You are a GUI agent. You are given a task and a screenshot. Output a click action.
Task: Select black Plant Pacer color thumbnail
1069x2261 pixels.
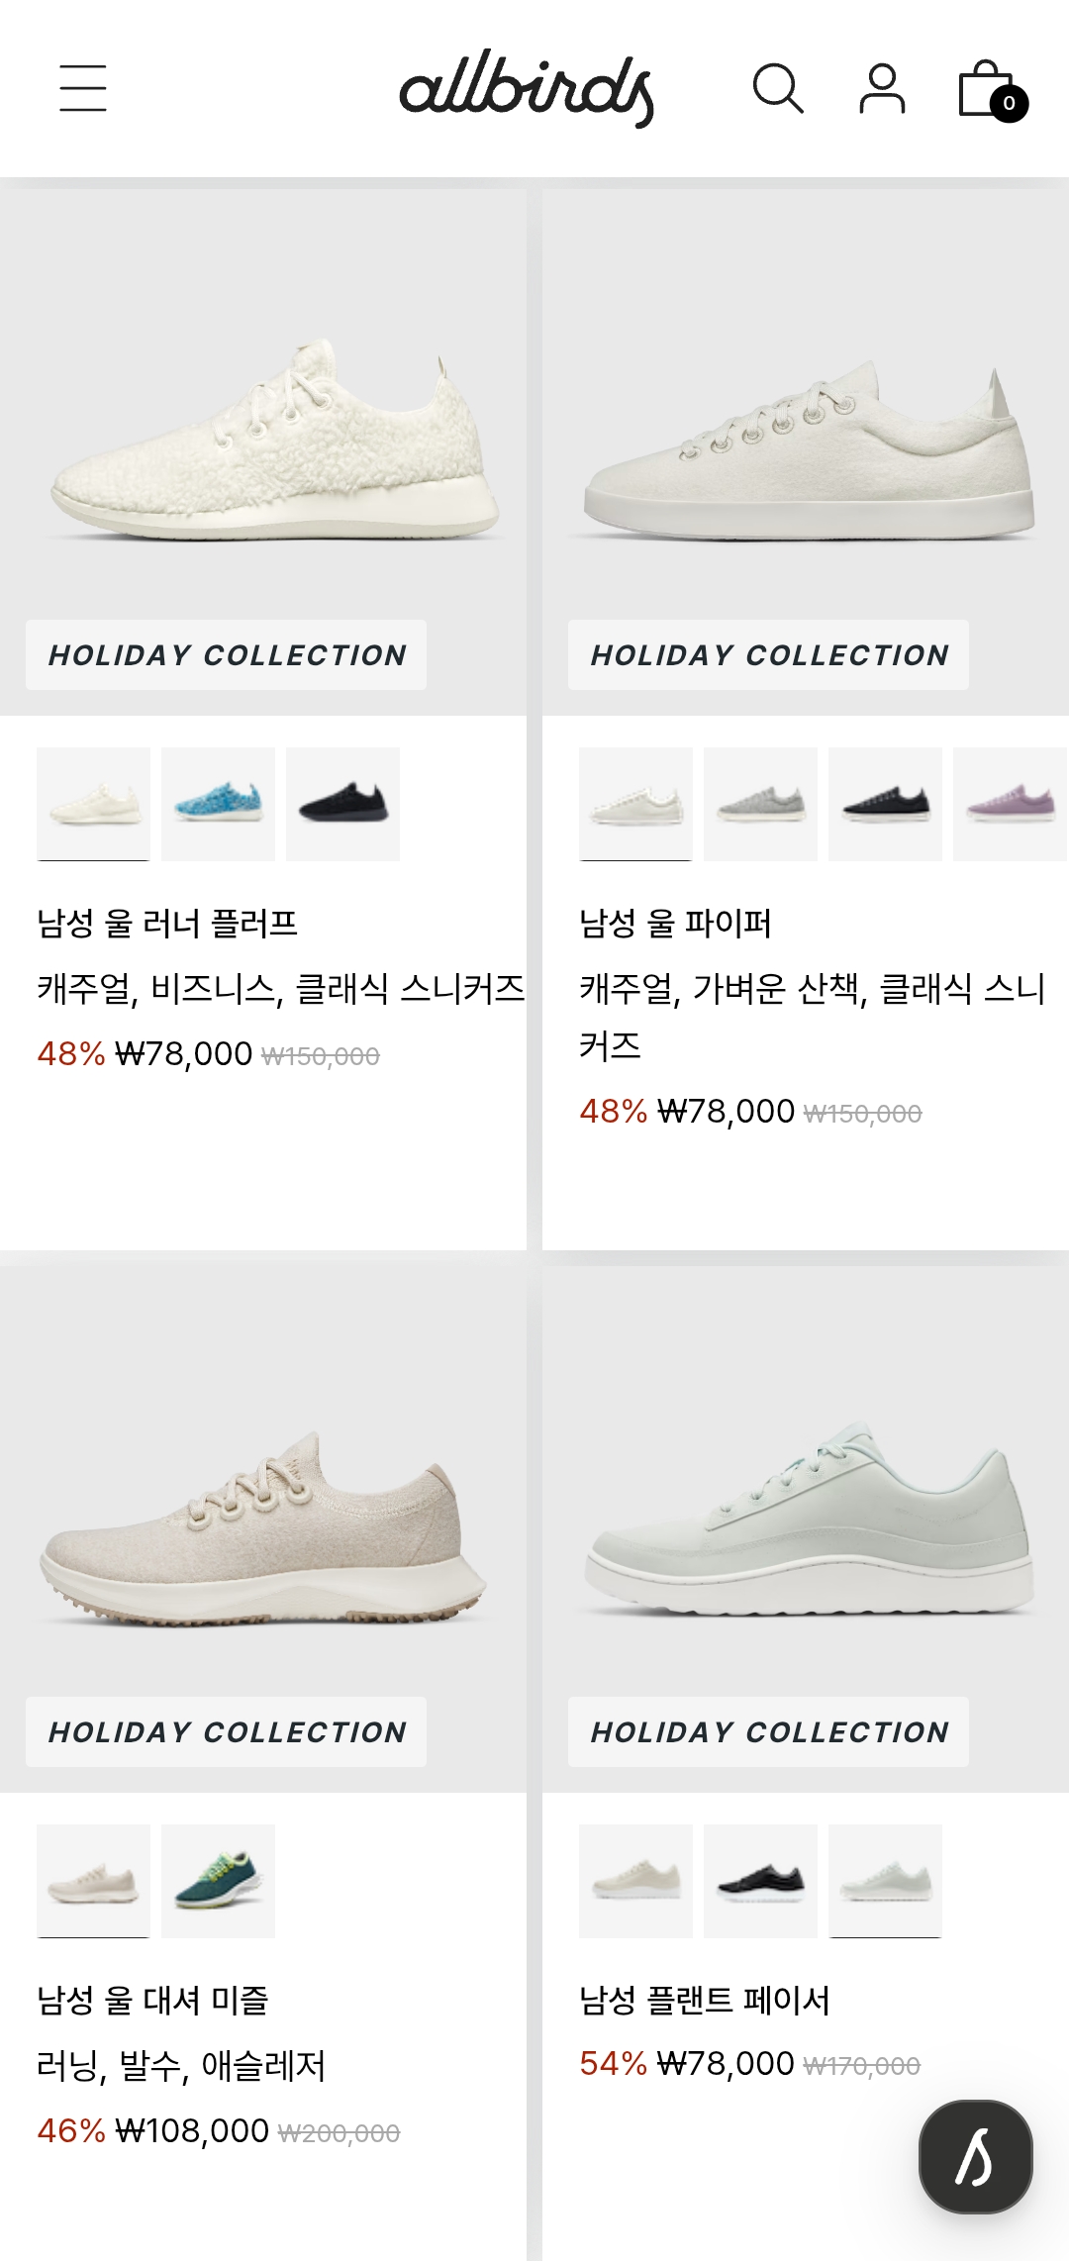pyautogui.click(x=760, y=1881)
